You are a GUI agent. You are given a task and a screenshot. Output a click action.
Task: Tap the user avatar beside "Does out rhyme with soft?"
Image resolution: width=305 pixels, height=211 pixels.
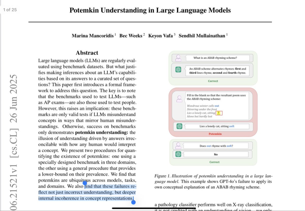[178, 146]
